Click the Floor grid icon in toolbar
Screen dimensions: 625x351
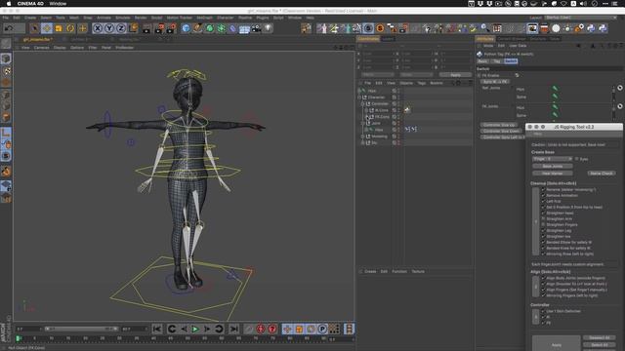(x=244, y=28)
